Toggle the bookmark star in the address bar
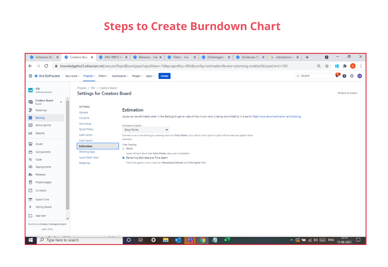Viewport: 388px width, 267px height. (326, 66)
